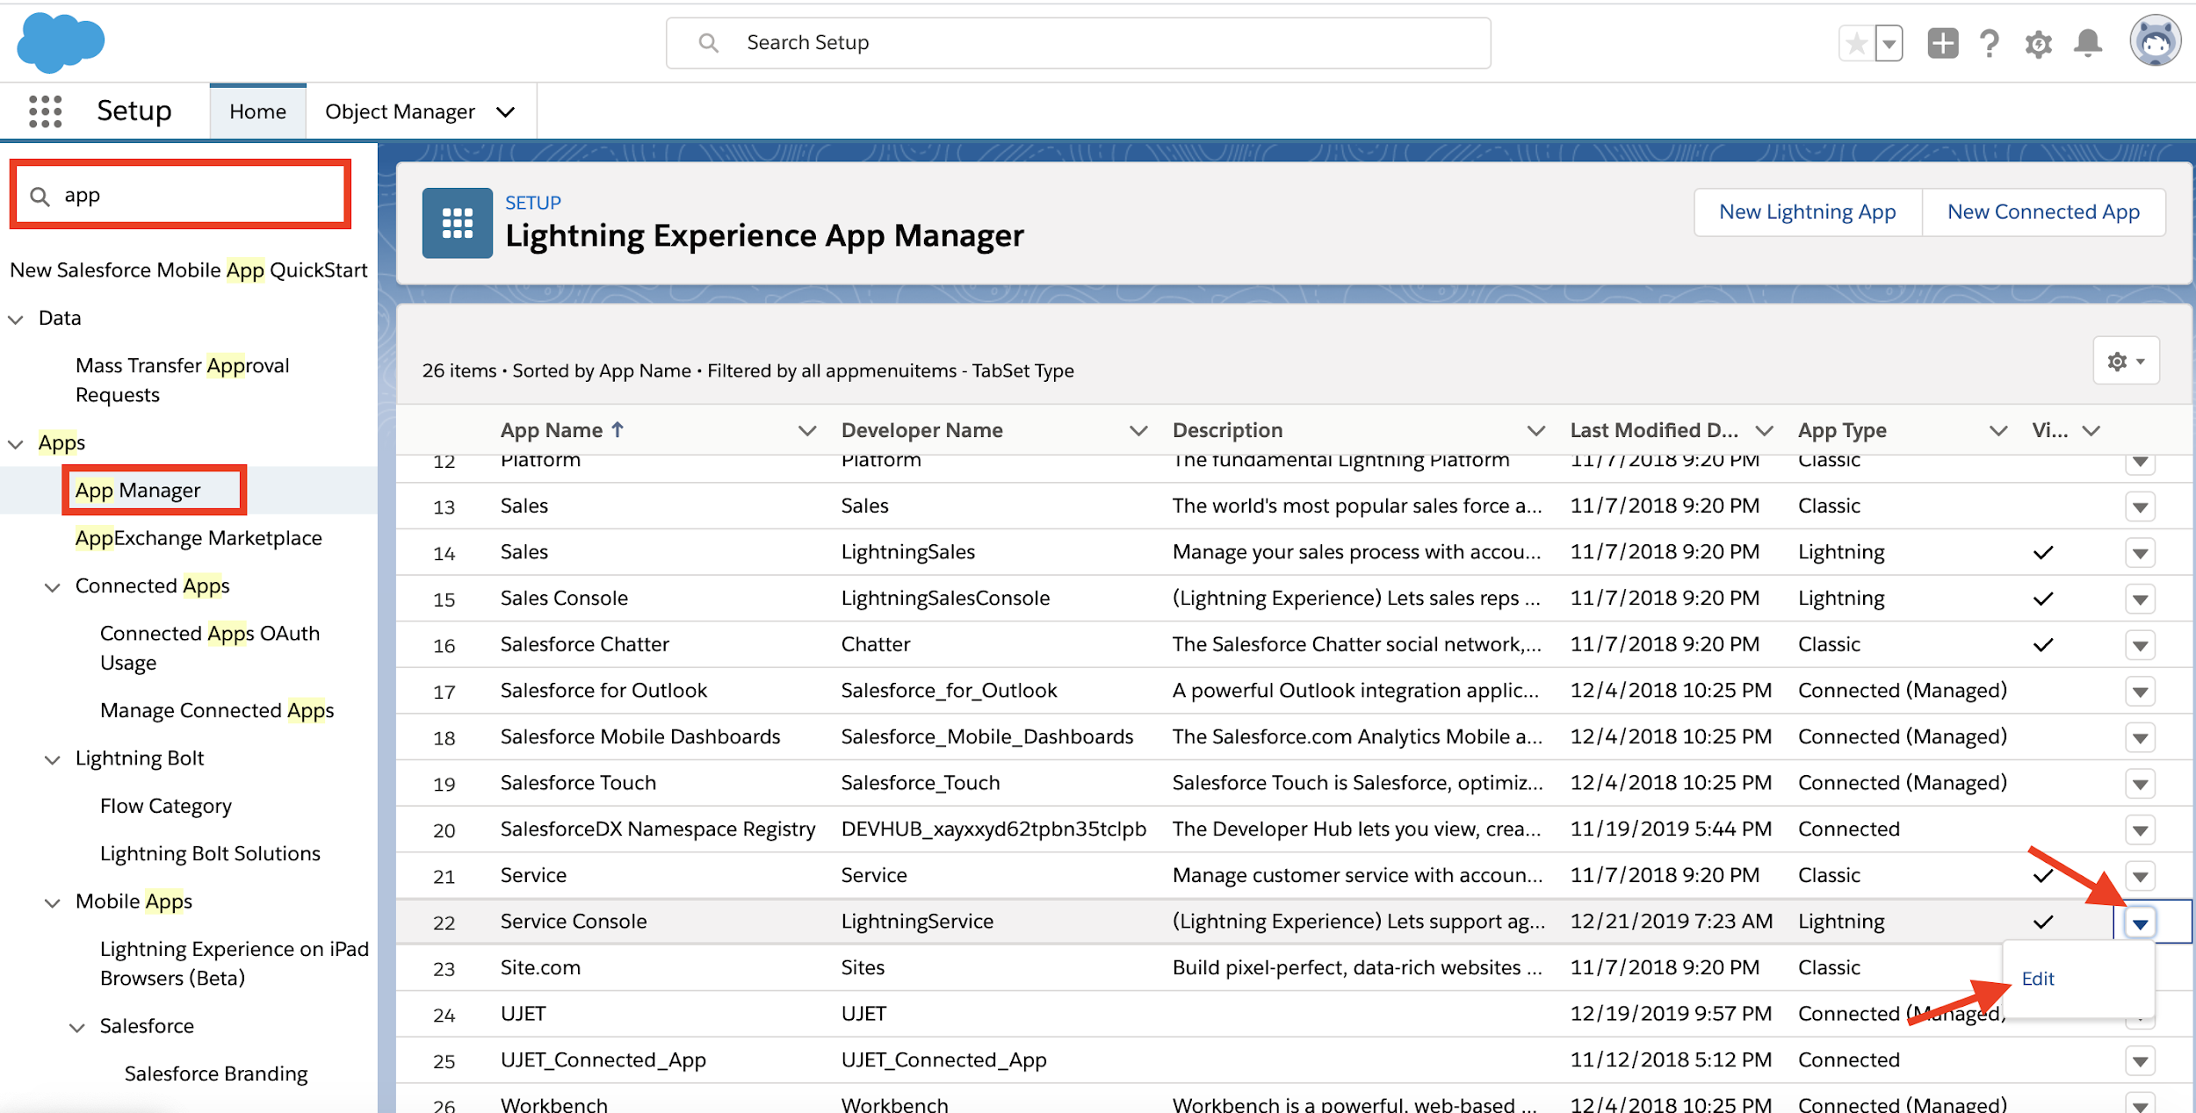Open Object Manager tab dropdown chevron

click(x=505, y=112)
